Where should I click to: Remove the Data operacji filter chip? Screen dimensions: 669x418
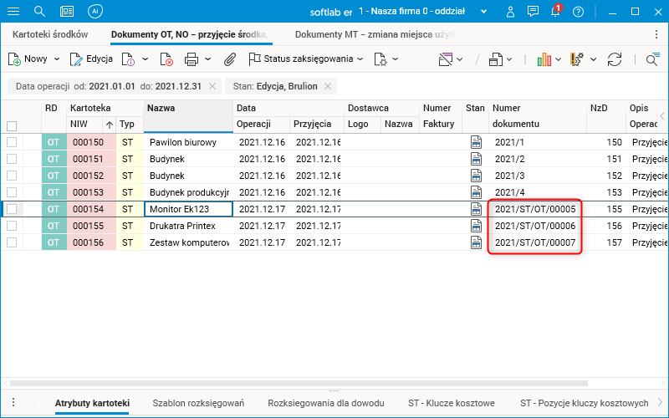coord(212,86)
